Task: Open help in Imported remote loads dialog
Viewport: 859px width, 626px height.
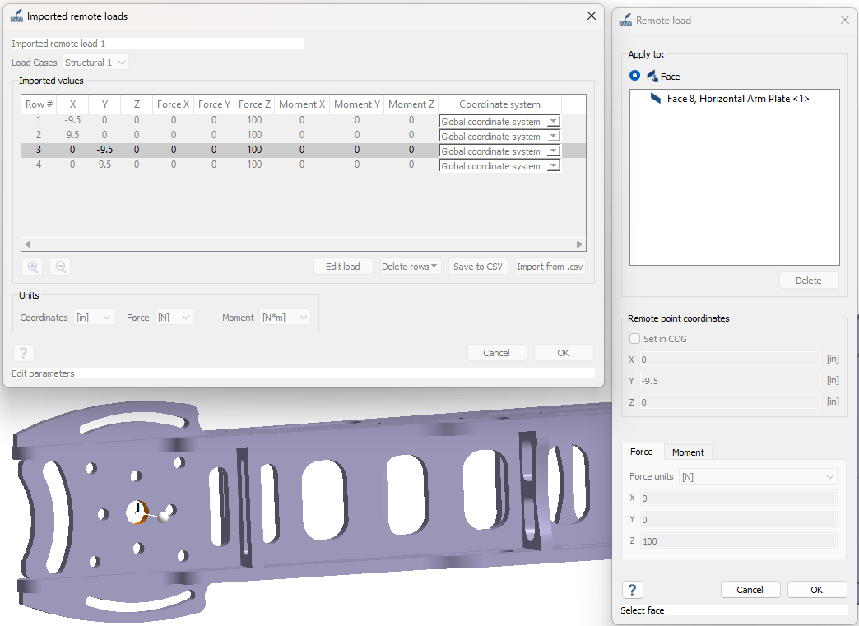Action: [24, 353]
